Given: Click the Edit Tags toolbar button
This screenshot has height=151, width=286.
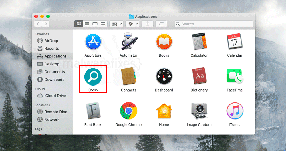Looking at the screenshot, I should [x=161, y=24].
